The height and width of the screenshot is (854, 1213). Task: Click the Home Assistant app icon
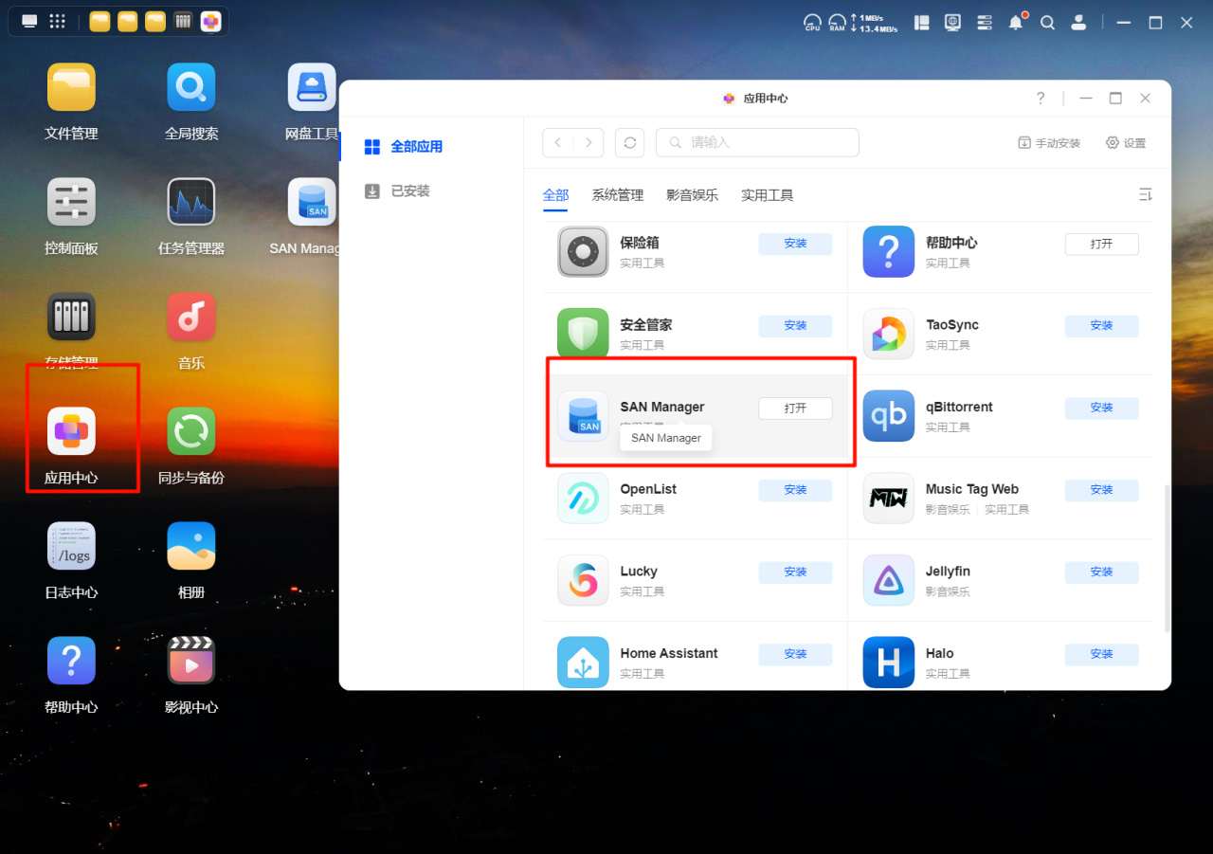pyautogui.click(x=583, y=662)
